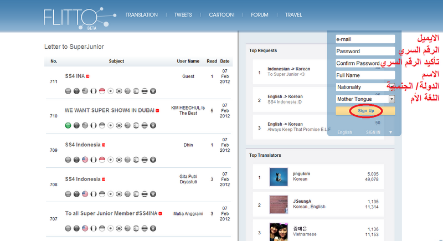Click user name KIM HEECHUL Is The Best
The width and height of the screenshot is (443, 241).
click(x=188, y=110)
